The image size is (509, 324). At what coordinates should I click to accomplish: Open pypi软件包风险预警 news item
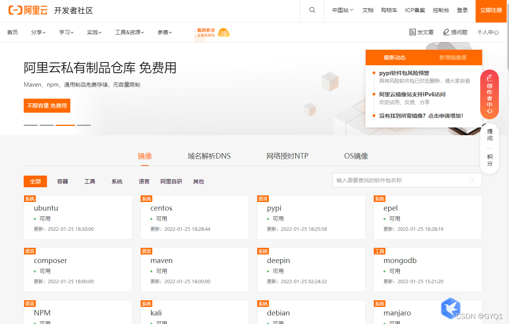click(x=404, y=73)
